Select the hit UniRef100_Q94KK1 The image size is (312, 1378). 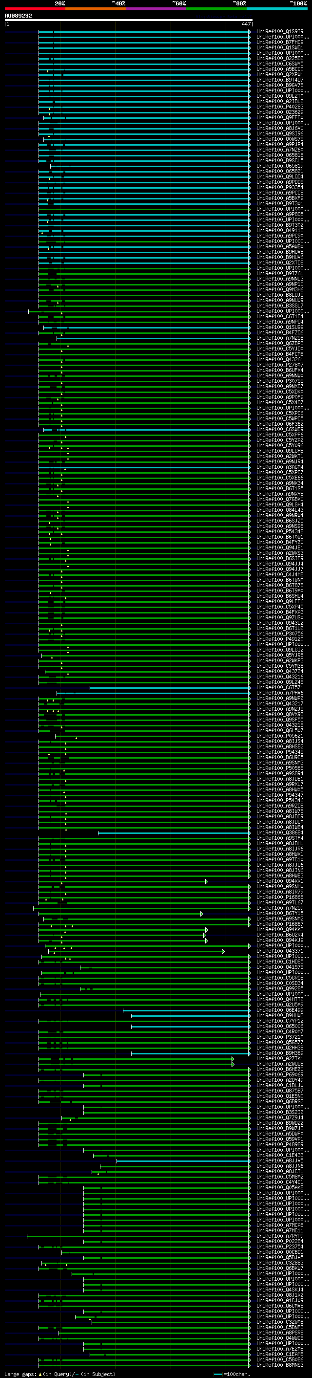(x=280, y=881)
